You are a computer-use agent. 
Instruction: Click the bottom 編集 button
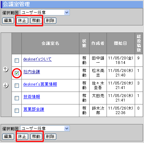coord(8,137)
